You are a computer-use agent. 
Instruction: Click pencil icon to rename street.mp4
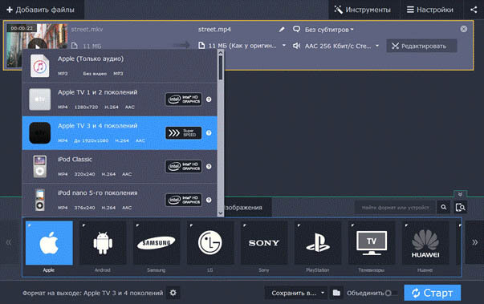[282, 30]
